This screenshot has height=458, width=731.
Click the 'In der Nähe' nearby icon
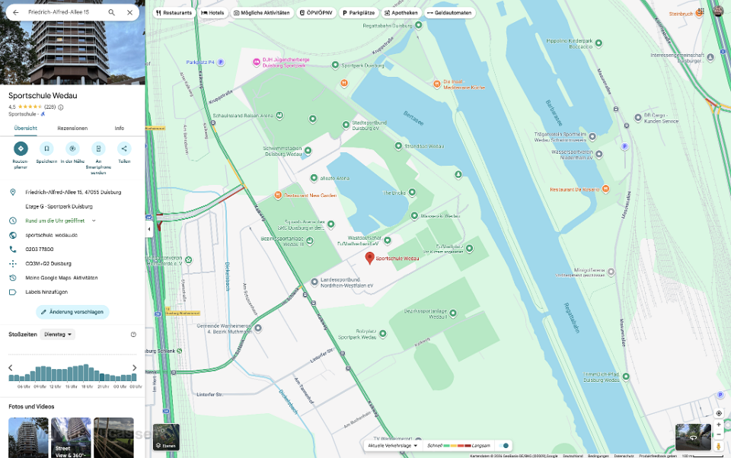tap(72, 149)
